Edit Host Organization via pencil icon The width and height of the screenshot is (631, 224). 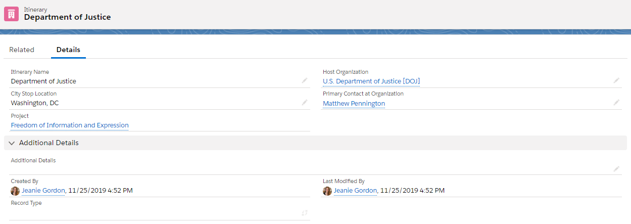click(616, 80)
